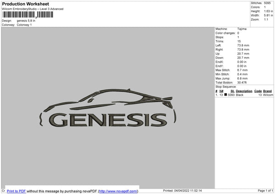The width and height of the screenshot is (275, 194).
Task: Open the novapdf.com hyperlink
Action: tap(118, 191)
